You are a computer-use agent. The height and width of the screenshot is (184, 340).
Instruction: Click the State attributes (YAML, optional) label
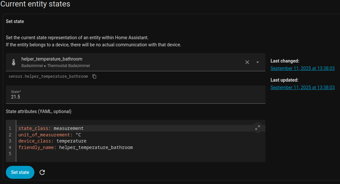39,111
